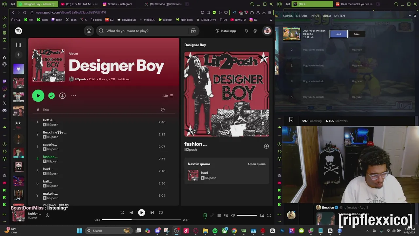The height and width of the screenshot is (236, 419).
Task: Toggle Now Playing view button
Action: (205, 215)
